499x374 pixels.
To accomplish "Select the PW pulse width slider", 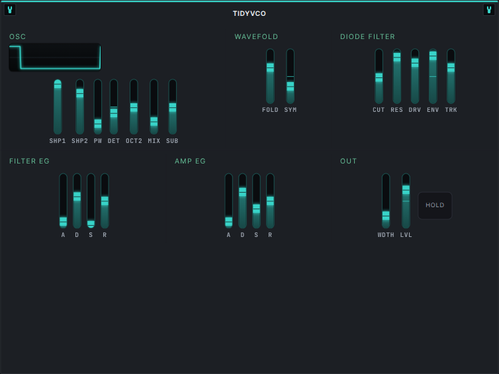I will click(x=98, y=107).
